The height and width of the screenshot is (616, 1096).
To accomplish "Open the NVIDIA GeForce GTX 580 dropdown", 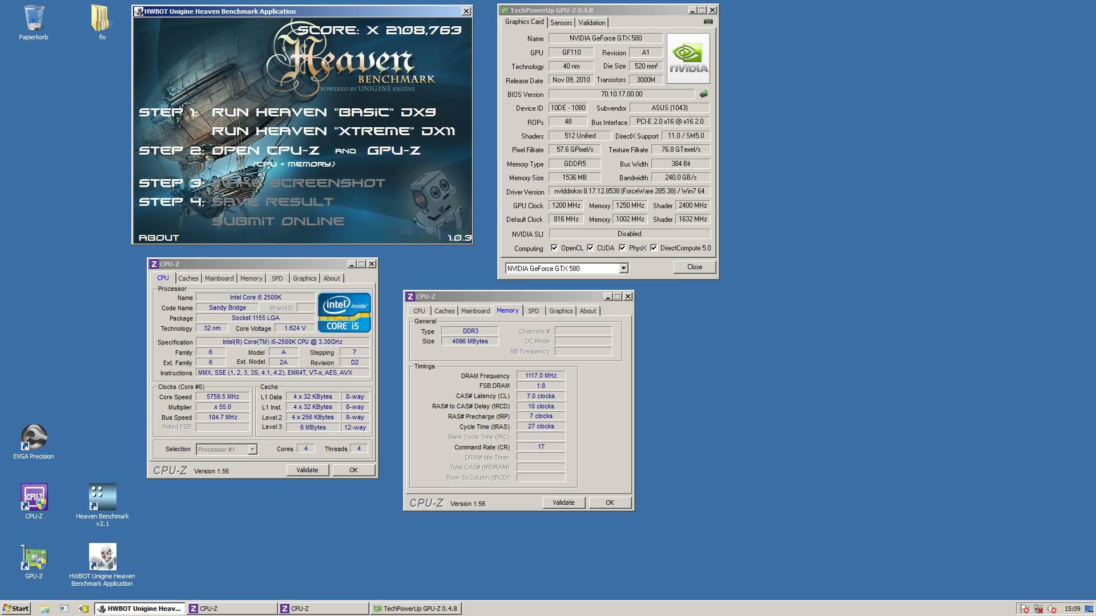I will coord(623,268).
